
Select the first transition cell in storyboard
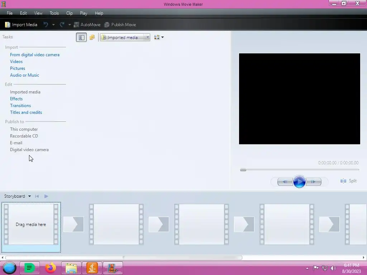[73, 224]
